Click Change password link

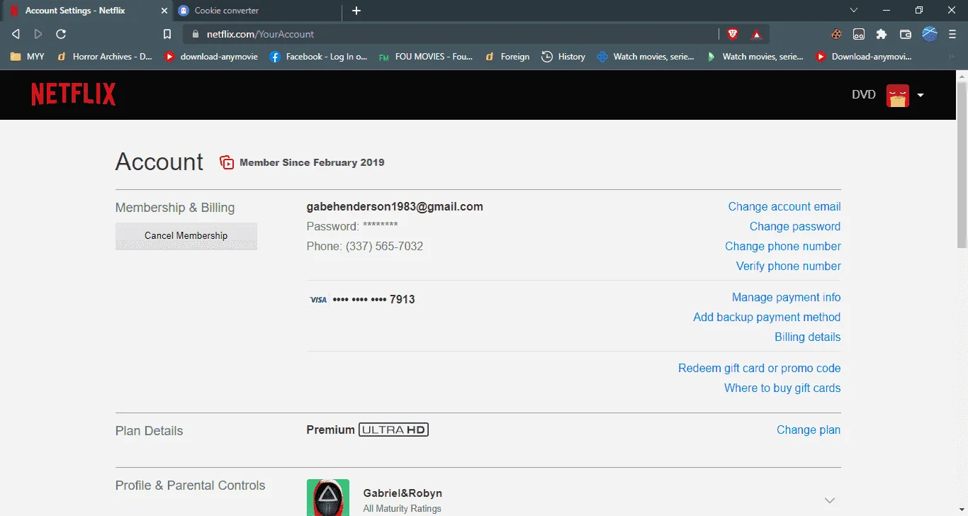(x=795, y=227)
